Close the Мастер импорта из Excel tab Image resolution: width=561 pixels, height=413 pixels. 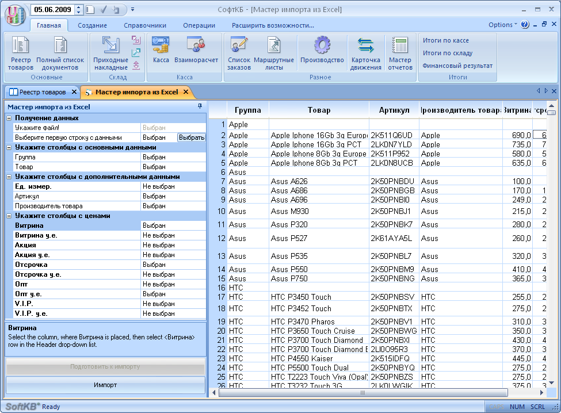pyautogui.click(x=186, y=92)
